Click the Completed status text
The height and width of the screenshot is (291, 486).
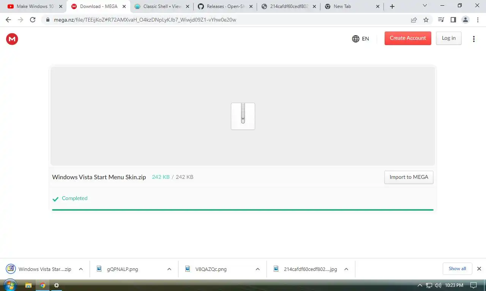click(74, 198)
